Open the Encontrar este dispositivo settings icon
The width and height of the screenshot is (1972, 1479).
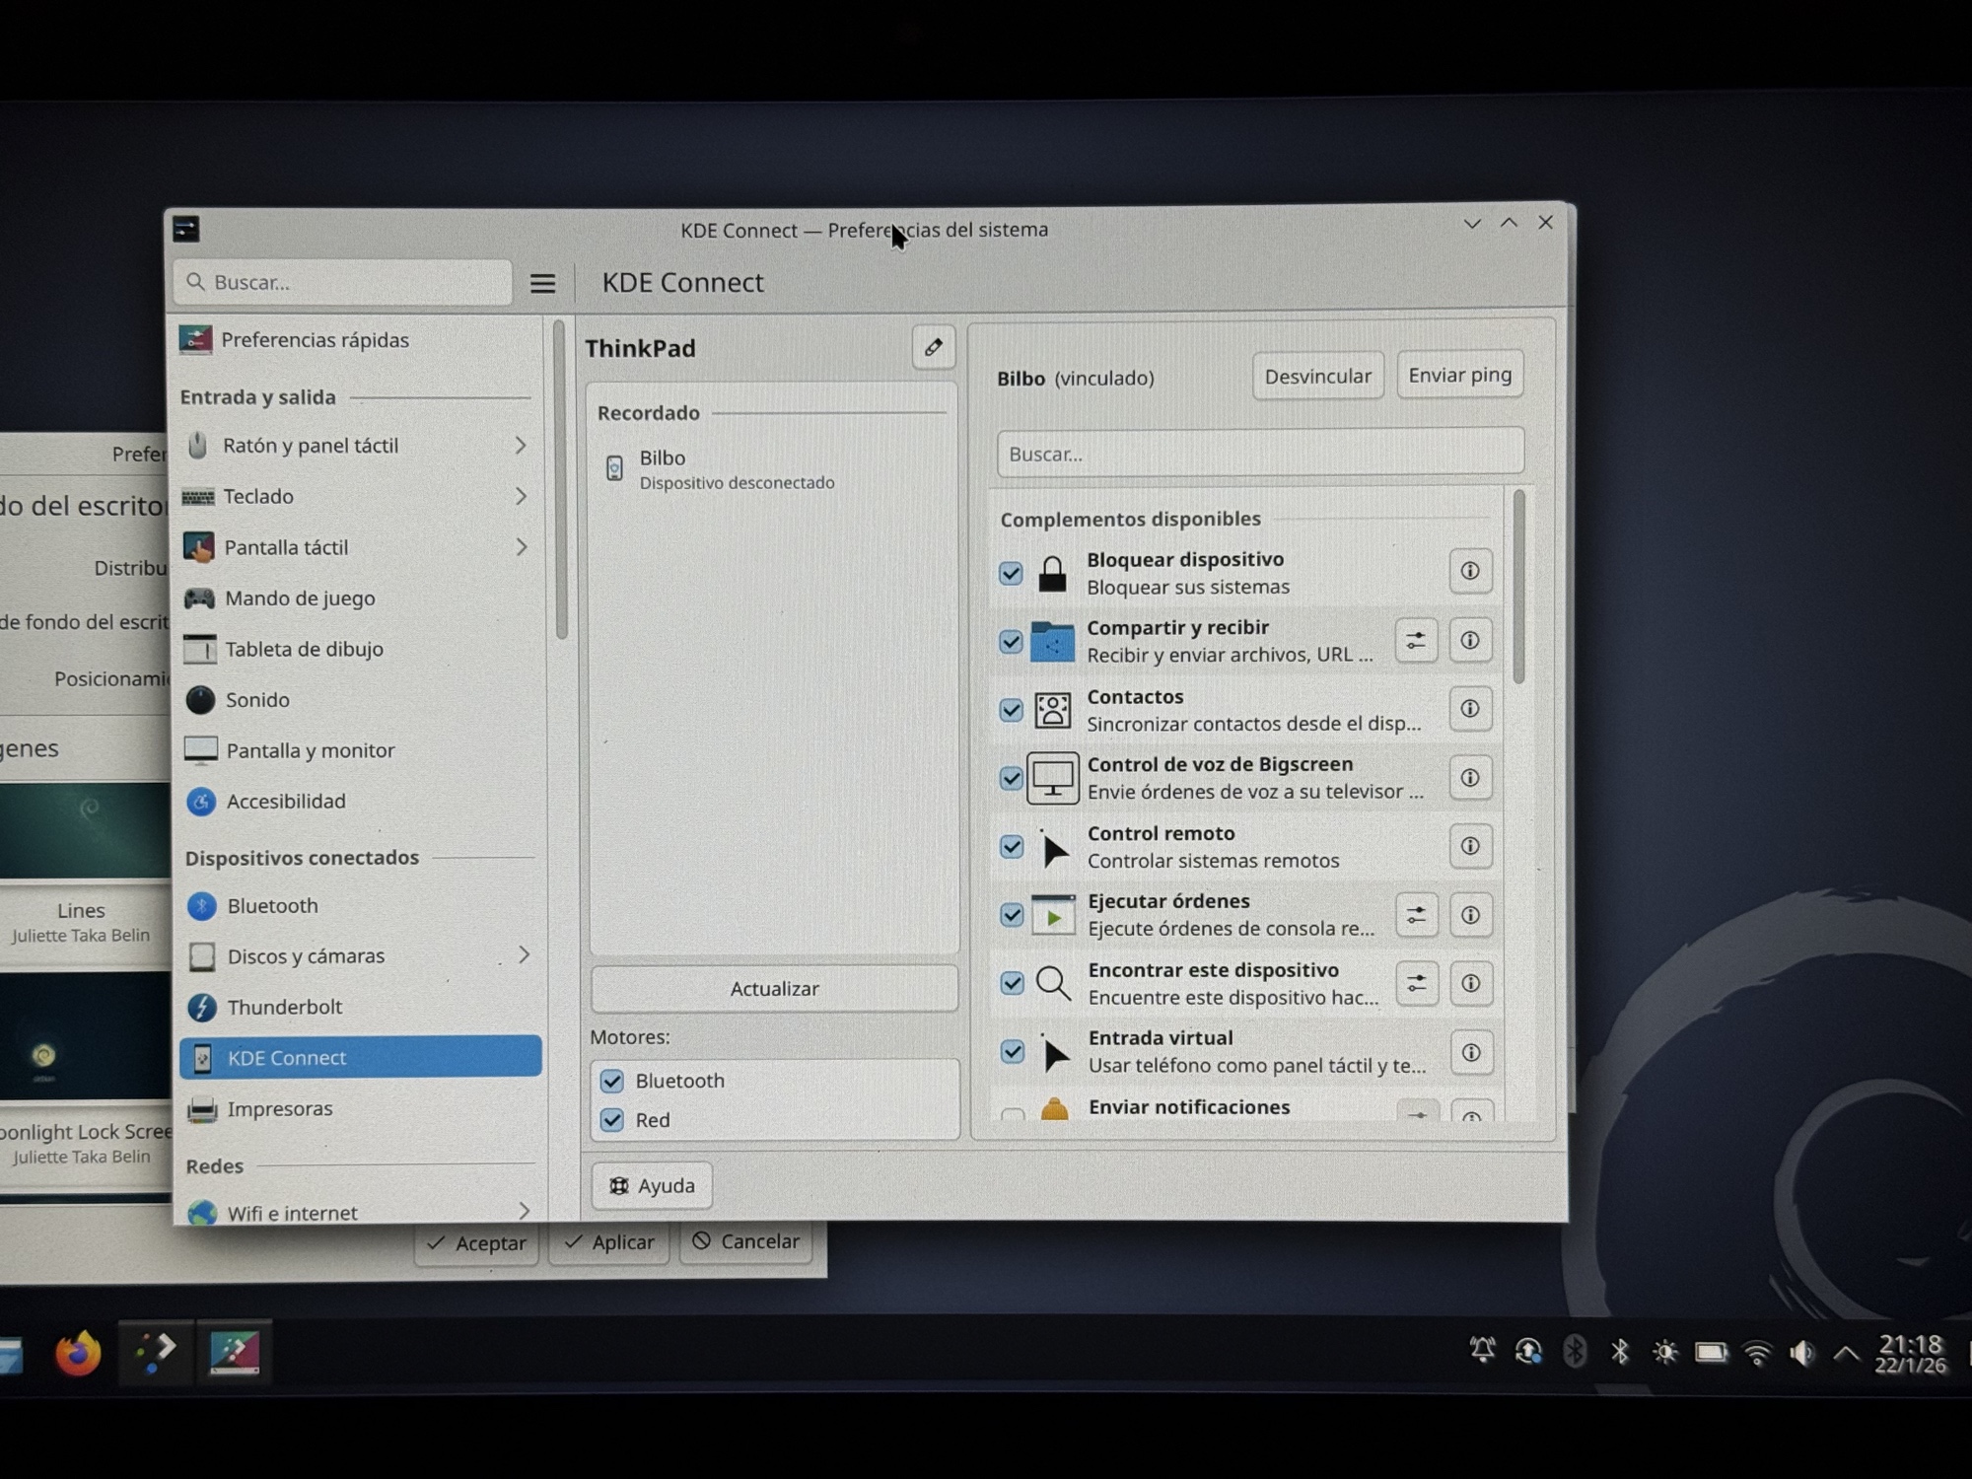(x=1416, y=983)
